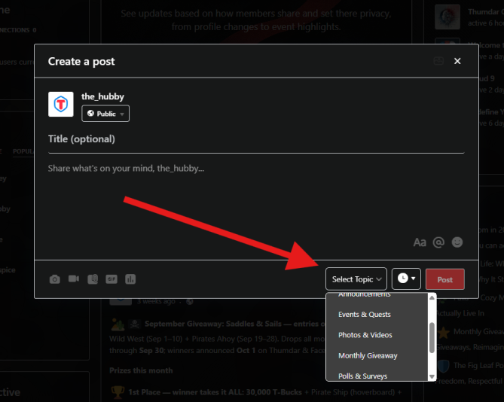
Task: Select Monthly Giveaway from topic list
Action: tap(368, 355)
